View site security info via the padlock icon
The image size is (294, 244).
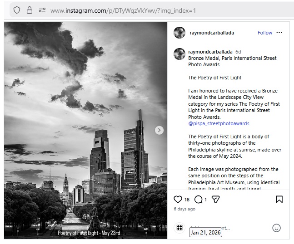[x=30, y=10]
